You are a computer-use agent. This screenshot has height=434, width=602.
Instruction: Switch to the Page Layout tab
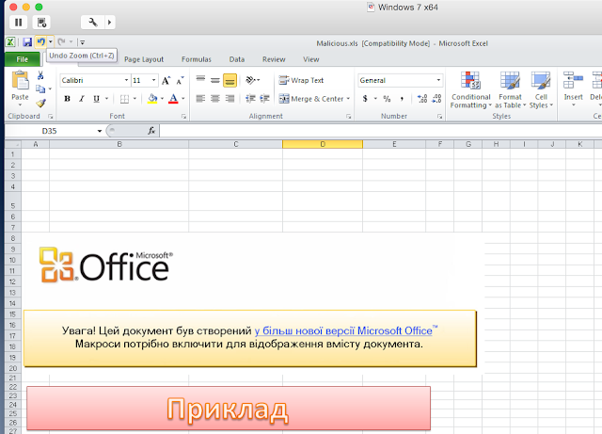[144, 59]
